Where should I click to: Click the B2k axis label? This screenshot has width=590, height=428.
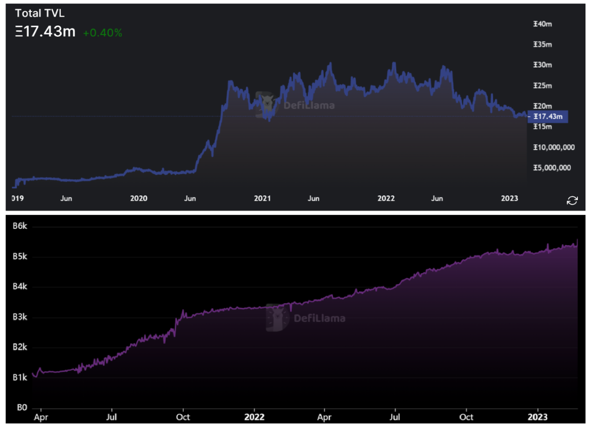pos(20,347)
